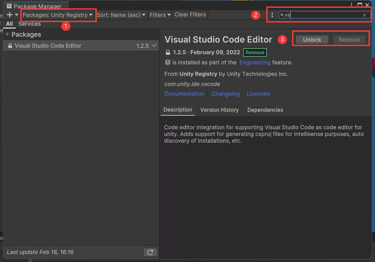375x262 pixels.
Task: Click the Remove button
Action: pyautogui.click(x=349, y=40)
